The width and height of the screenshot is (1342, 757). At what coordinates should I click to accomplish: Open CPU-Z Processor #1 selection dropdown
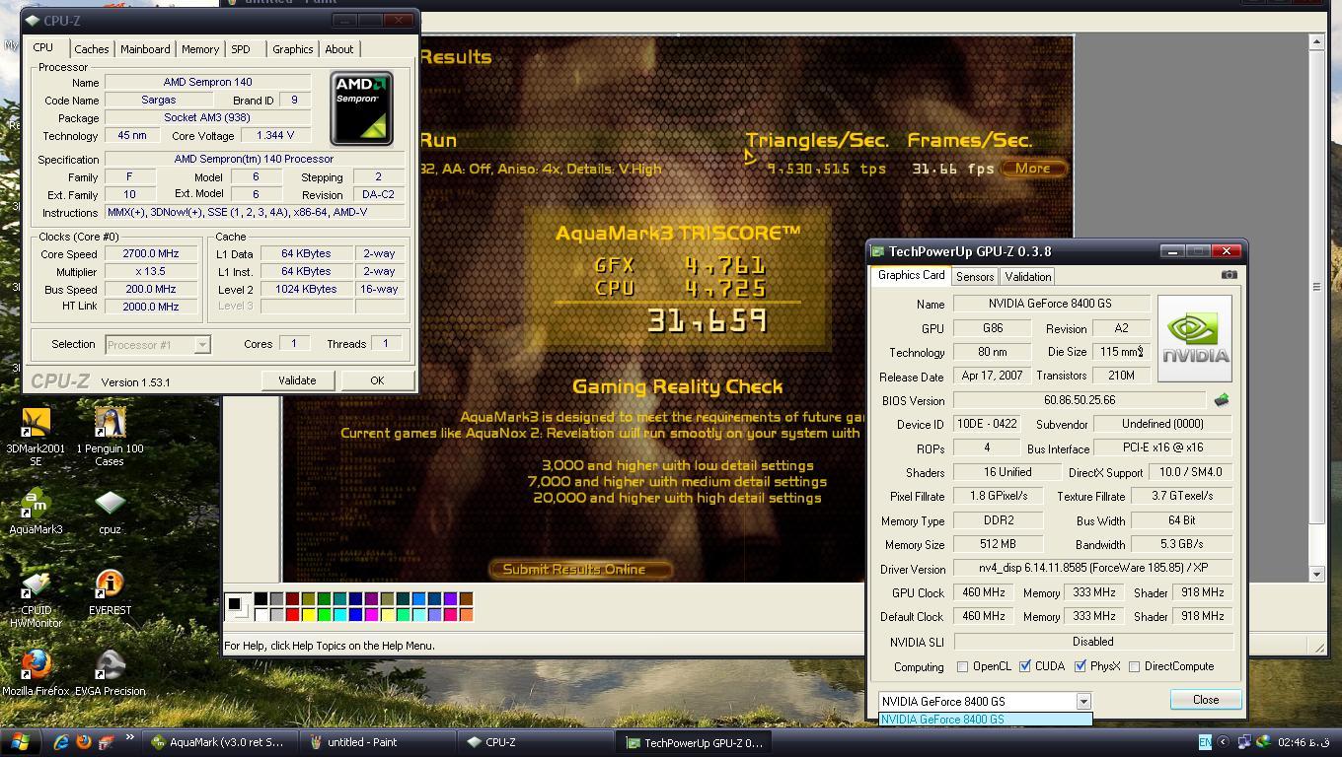pos(201,344)
